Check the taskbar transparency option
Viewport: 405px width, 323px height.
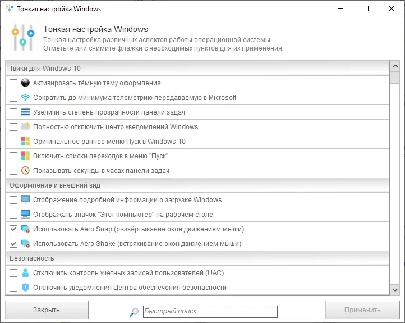13,112
